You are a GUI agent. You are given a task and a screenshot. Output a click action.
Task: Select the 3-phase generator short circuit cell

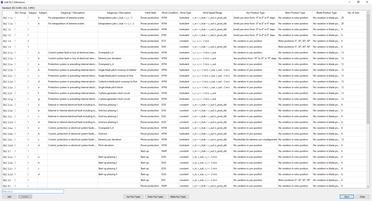click(118, 93)
